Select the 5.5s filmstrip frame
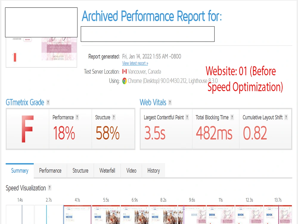298x224 pixels. tap(106, 214)
